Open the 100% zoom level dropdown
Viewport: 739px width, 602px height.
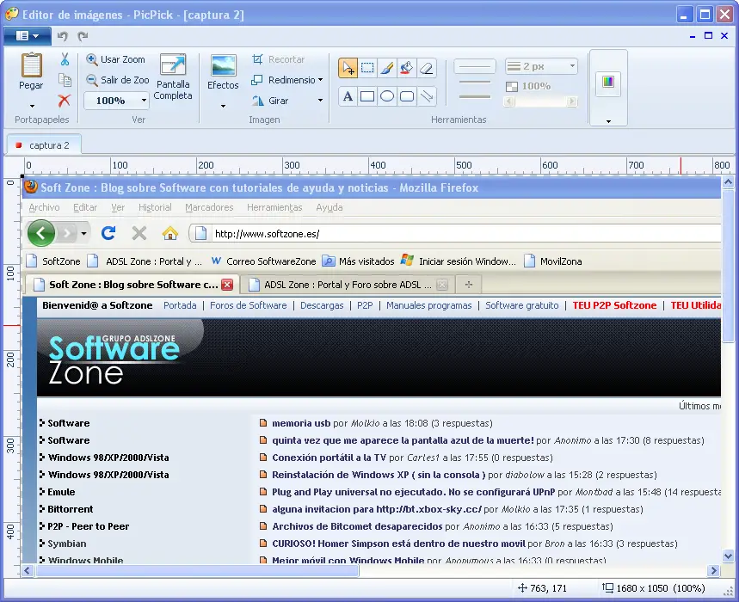(144, 101)
